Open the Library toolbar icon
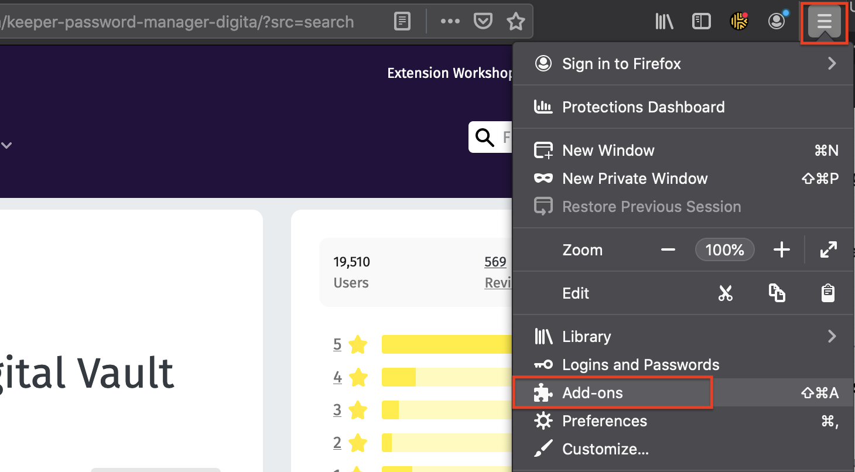855x472 pixels. pos(664,22)
